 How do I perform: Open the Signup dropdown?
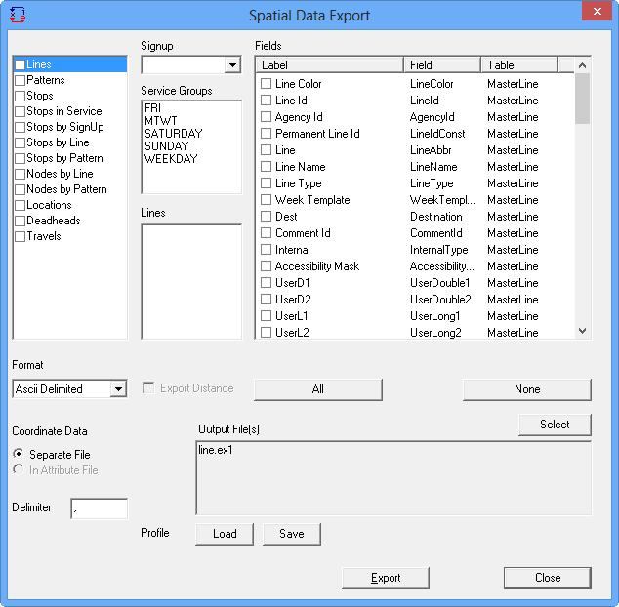point(233,65)
